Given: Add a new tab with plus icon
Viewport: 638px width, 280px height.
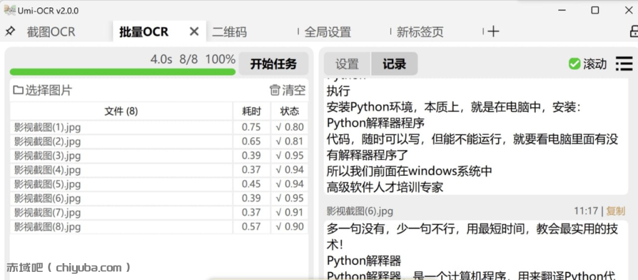Looking at the screenshot, I should pyautogui.click(x=493, y=32).
